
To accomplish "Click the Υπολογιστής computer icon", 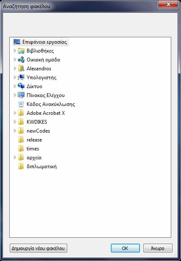I will [21, 78].
